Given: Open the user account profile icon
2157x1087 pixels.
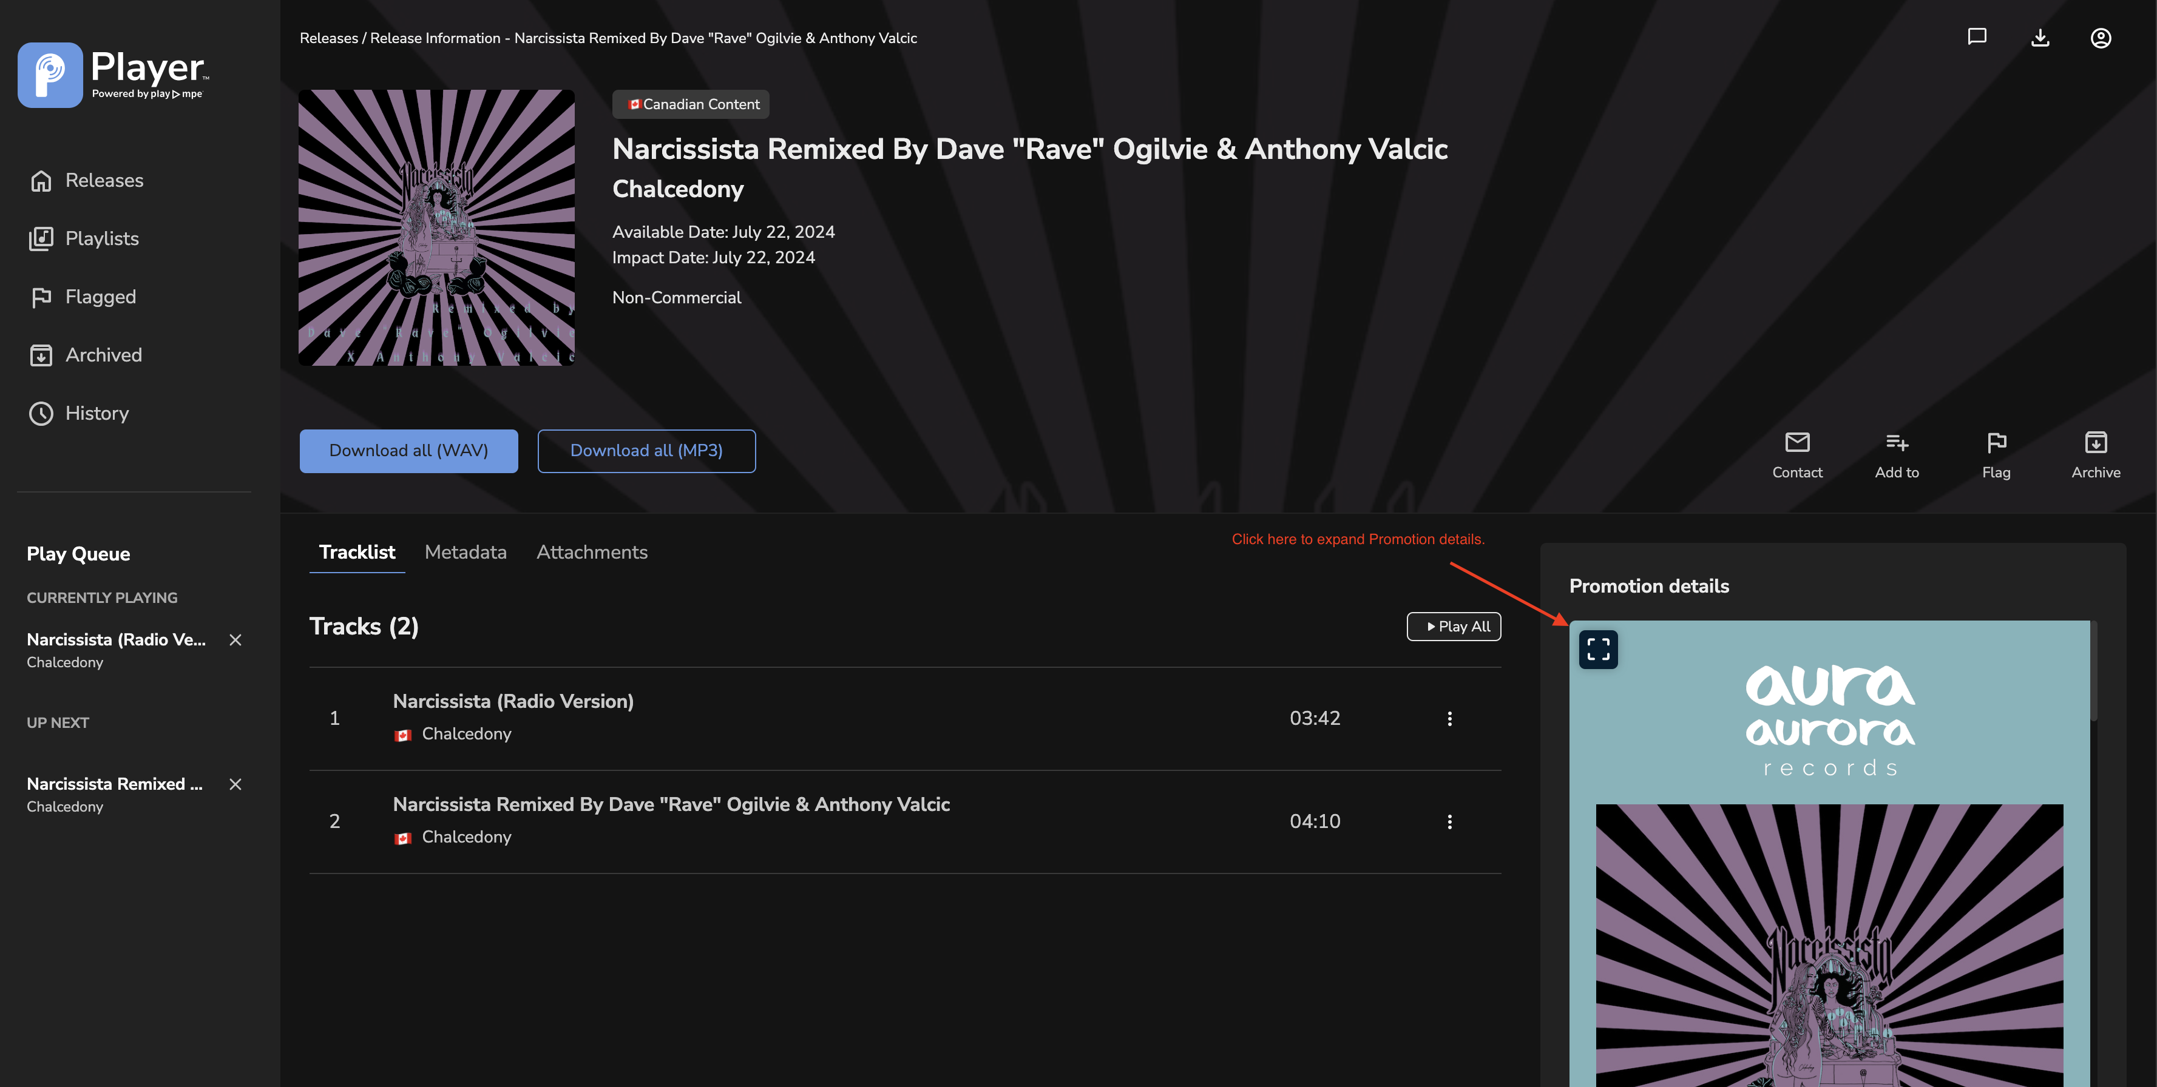Looking at the screenshot, I should pyautogui.click(x=2100, y=38).
